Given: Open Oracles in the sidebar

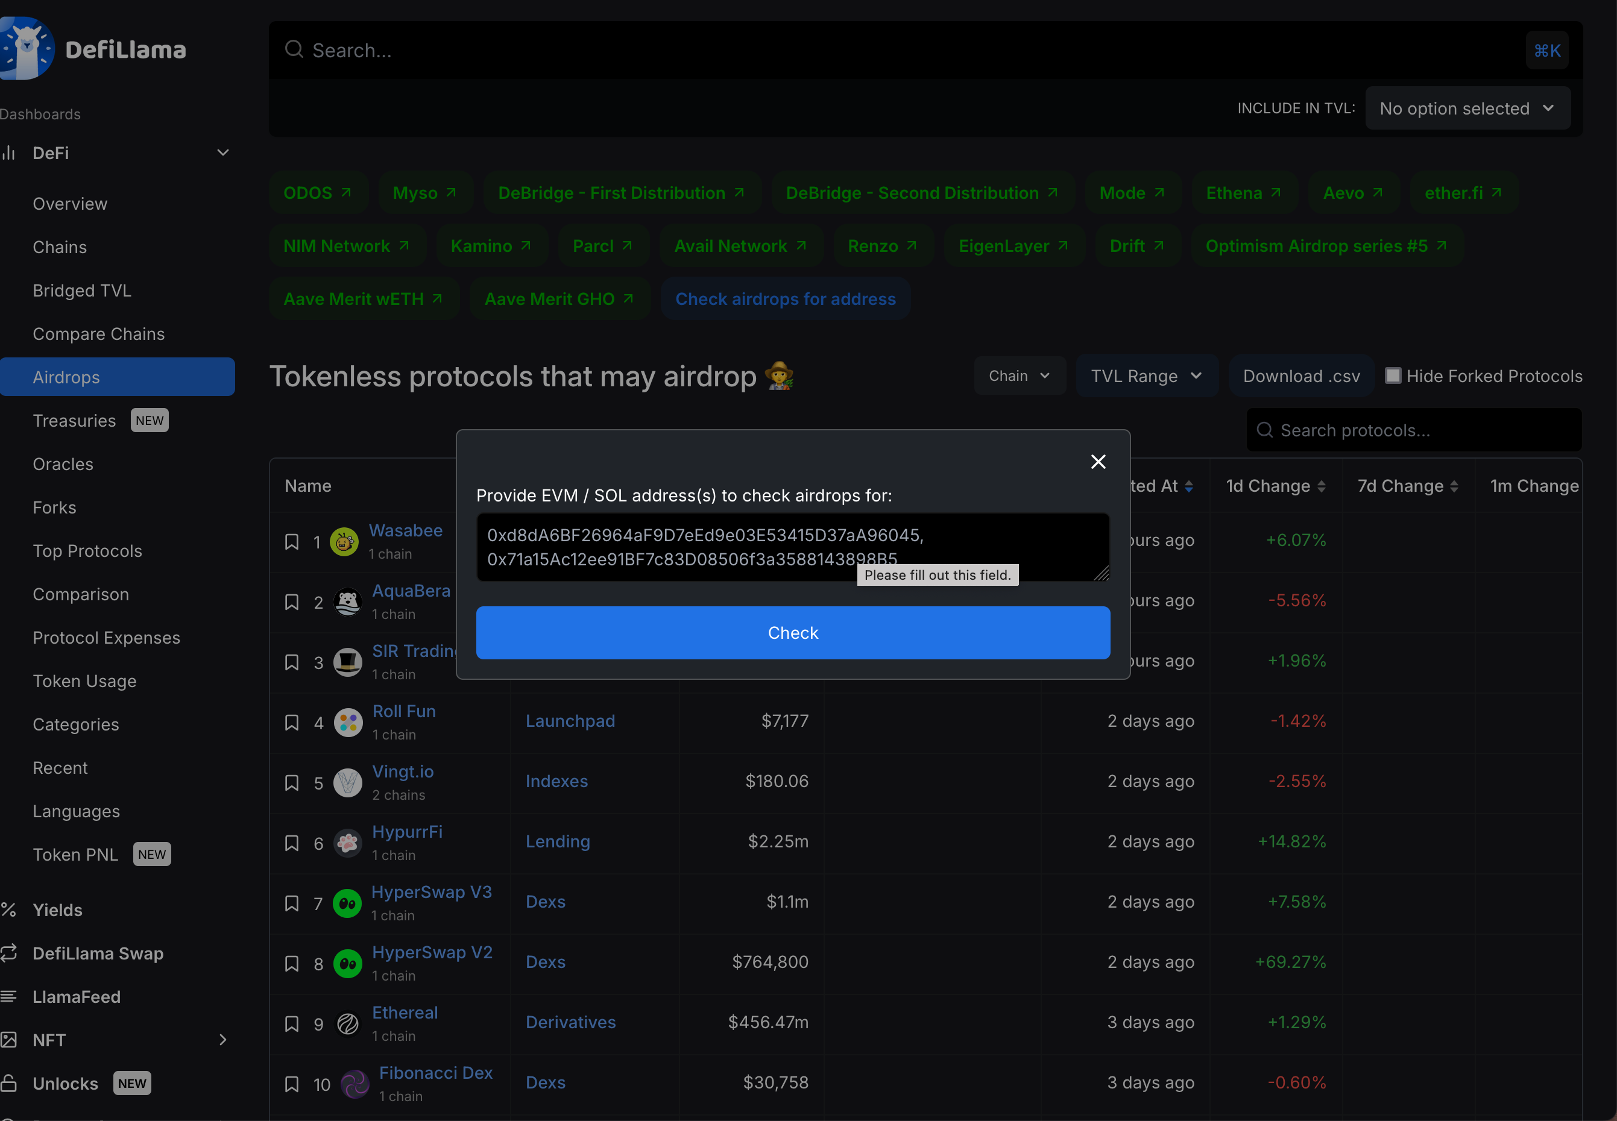Looking at the screenshot, I should point(63,464).
